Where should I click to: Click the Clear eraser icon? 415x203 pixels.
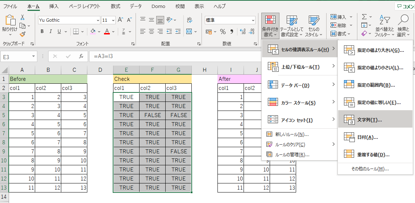pyautogui.click(x=365, y=34)
